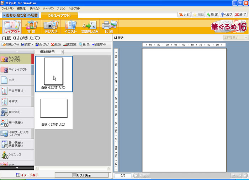The image size is (249, 180).
Task: Open the イラスト illustration tool
Action: tap(70, 27)
